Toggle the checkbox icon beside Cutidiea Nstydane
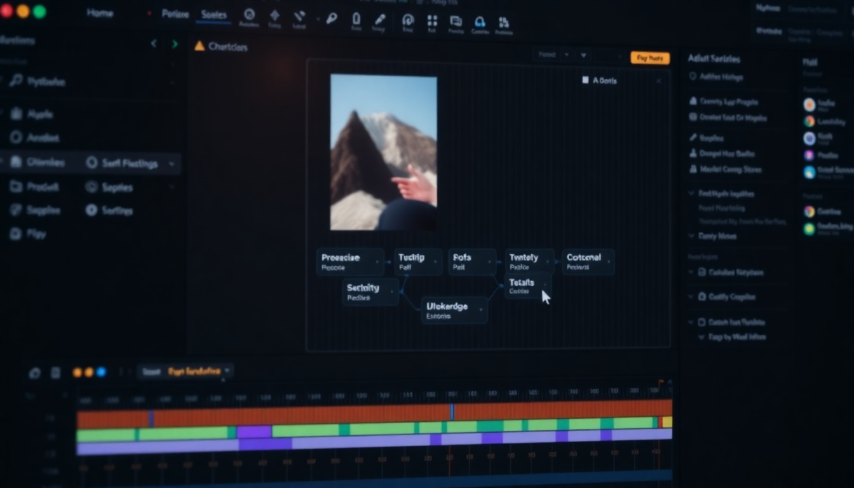854x488 pixels. [702, 272]
